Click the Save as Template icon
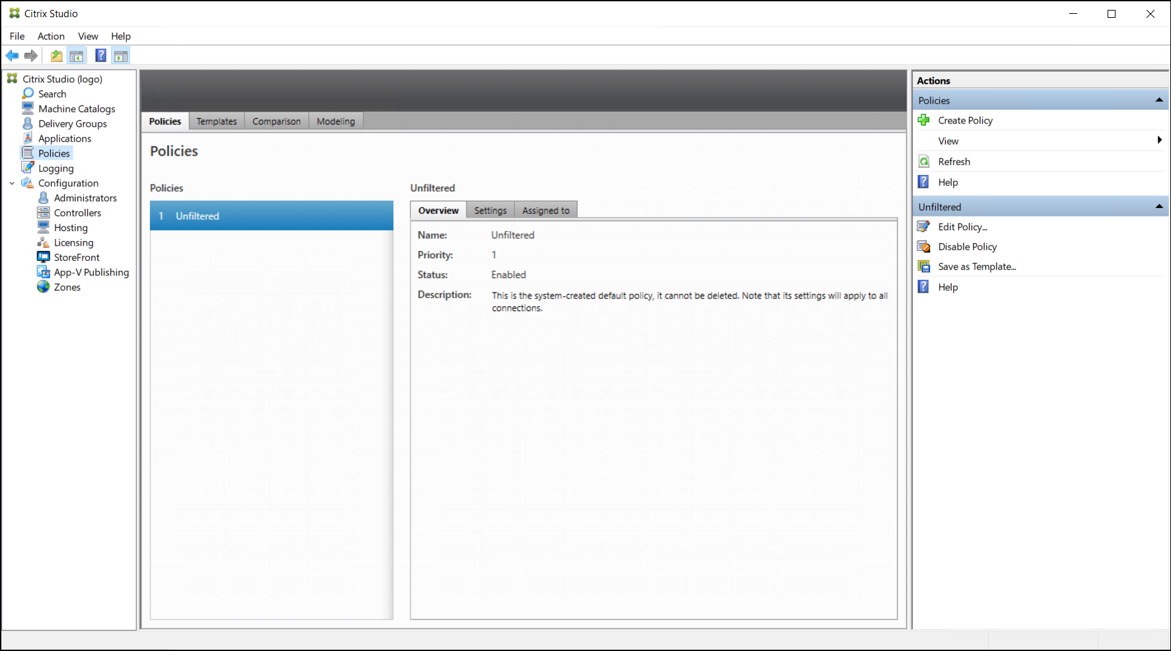Viewport: 1171px width, 651px height. click(x=924, y=267)
